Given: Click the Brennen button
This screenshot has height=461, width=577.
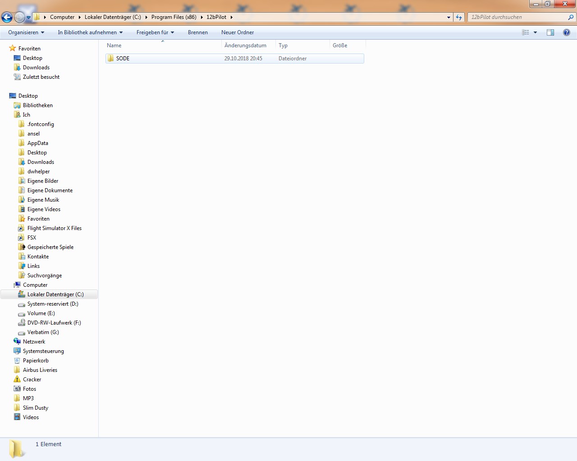Looking at the screenshot, I should tap(198, 32).
